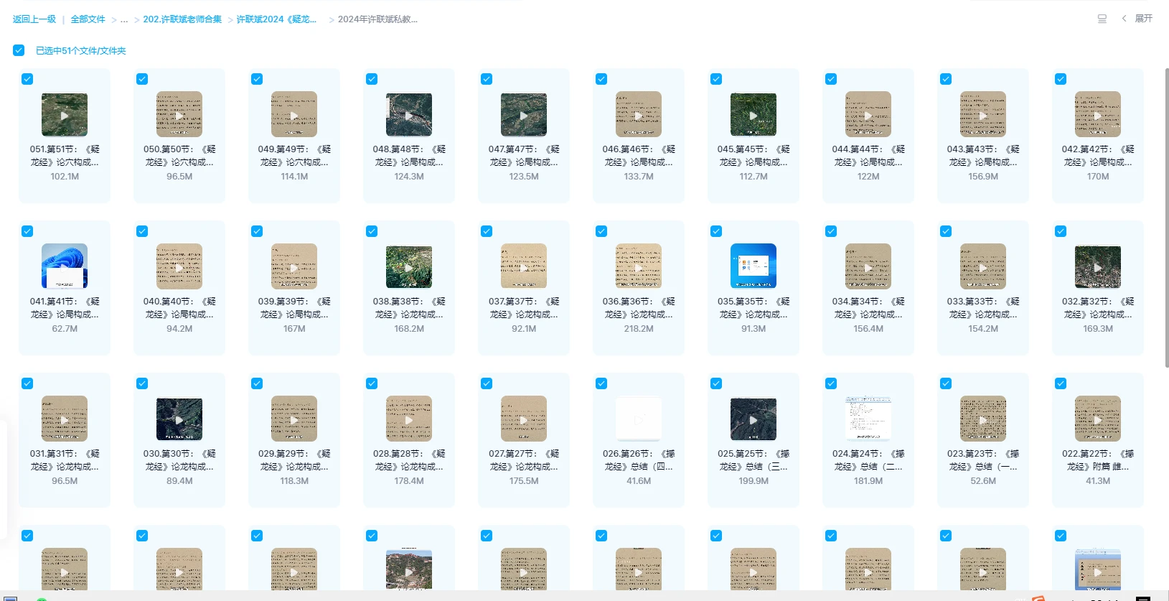The width and height of the screenshot is (1169, 601).
Task: Click the 199.9M file size label
Action: tap(753, 481)
